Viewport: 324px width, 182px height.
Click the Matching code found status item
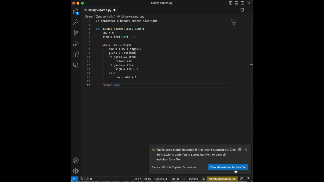pos(222,179)
